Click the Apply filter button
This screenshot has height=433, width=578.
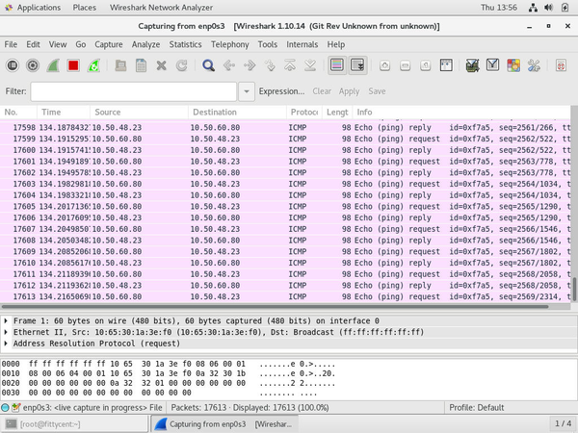349,91
